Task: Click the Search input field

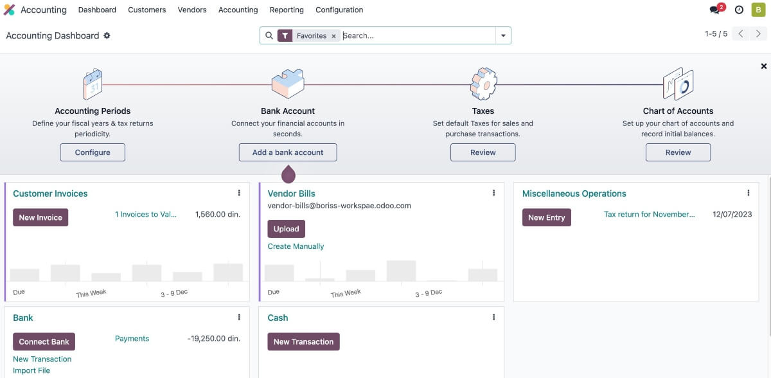Action: 418,36
